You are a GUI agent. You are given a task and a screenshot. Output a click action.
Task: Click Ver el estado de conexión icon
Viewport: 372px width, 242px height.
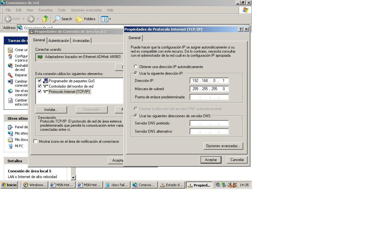[x=10, y=91]
